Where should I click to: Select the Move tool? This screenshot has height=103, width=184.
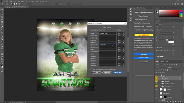click(x=2, y=9)
